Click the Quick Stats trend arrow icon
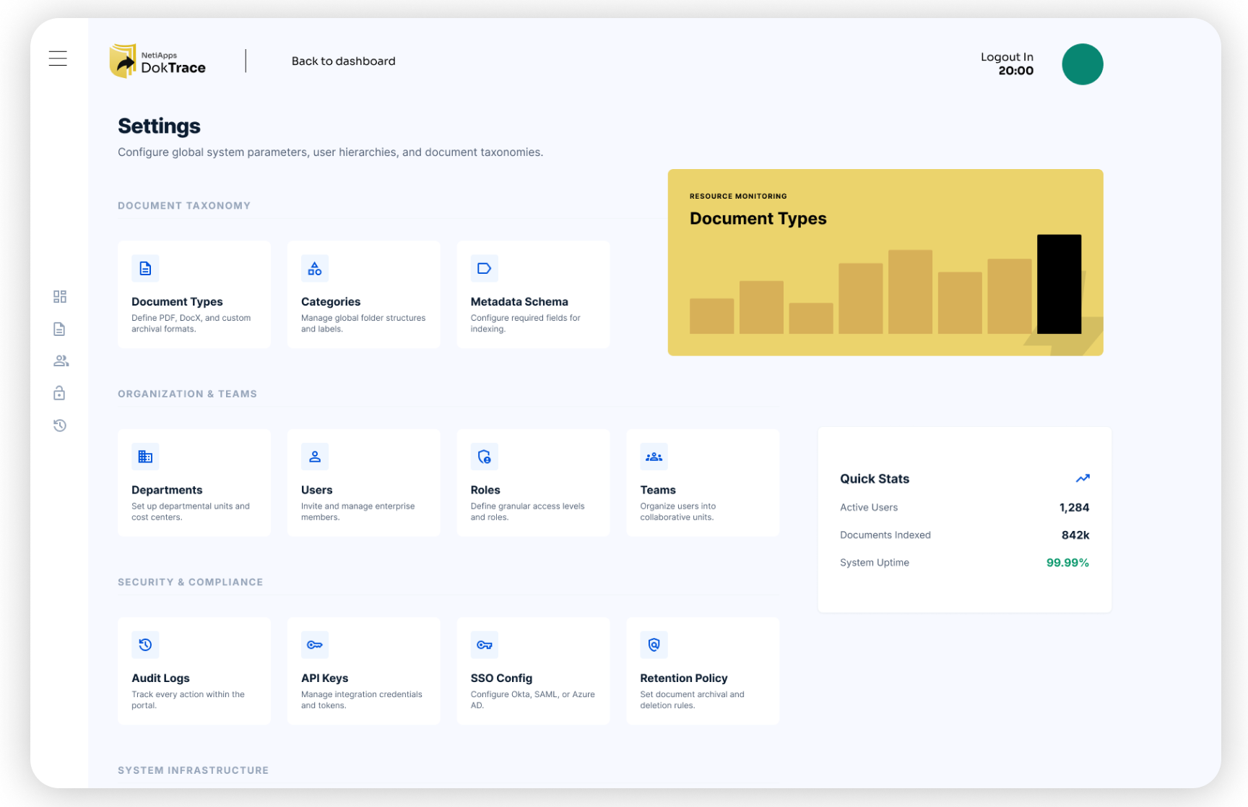1248x807 pixels. (1082, 478)
